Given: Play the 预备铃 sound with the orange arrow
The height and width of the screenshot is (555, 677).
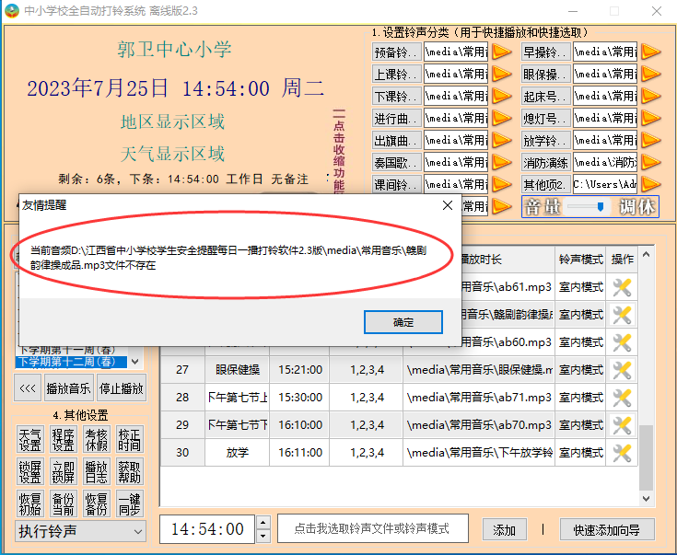Looking at the screenshot, I should (501, 52).
